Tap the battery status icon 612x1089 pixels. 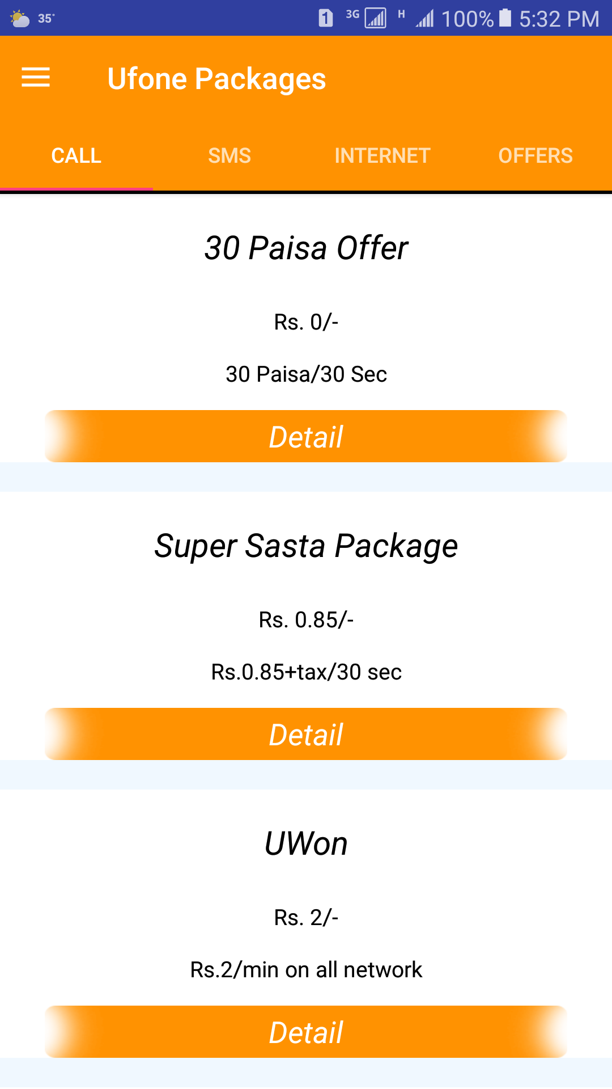tap(505, 18)
